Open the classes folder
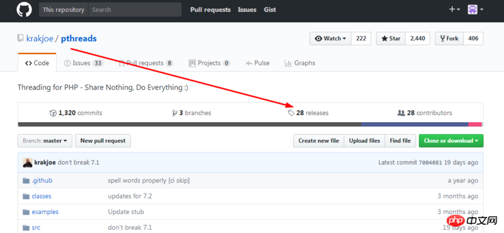The image size is (504, 233). 42,196
